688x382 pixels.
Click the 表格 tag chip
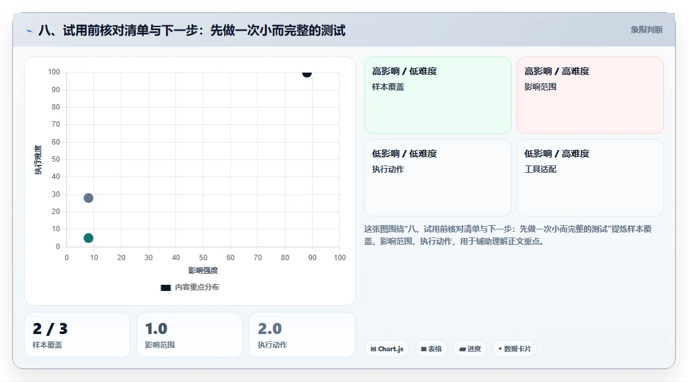(431, 349)
